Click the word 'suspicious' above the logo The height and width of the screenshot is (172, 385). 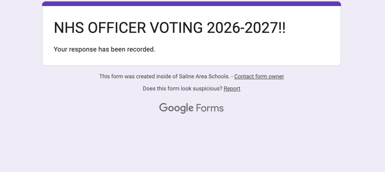click(207, 89)
